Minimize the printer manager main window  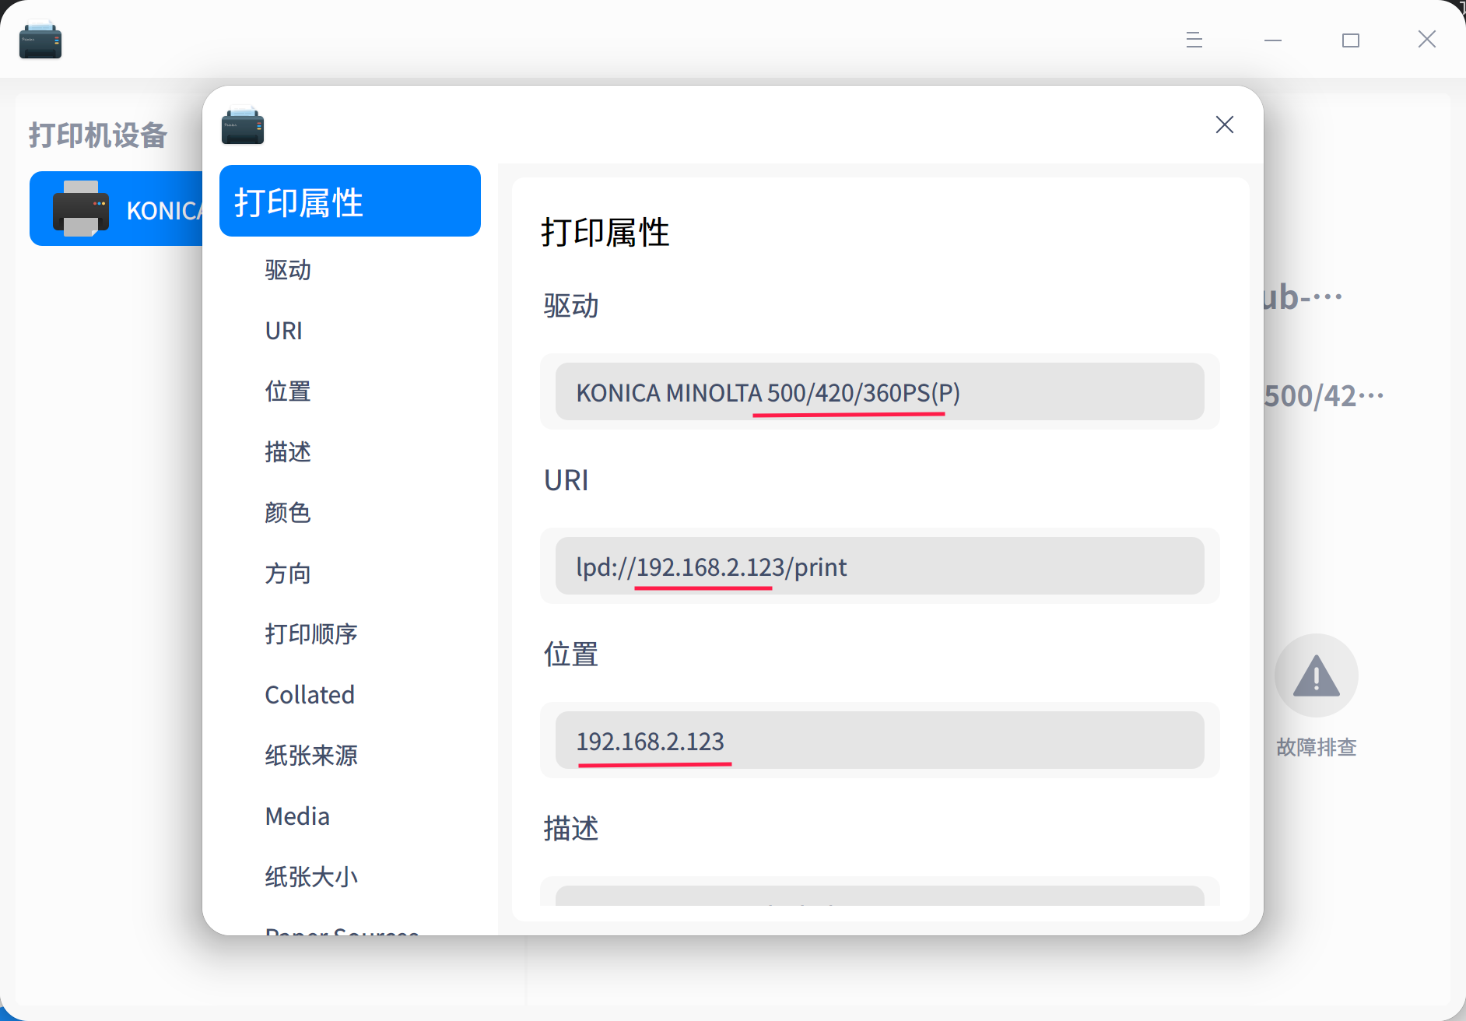point(1273,40)
